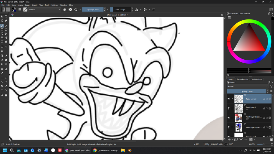This screenshot has width=274, height=154.
Task: Select the Fill bucket tool
Action: (x=2, y=64)
